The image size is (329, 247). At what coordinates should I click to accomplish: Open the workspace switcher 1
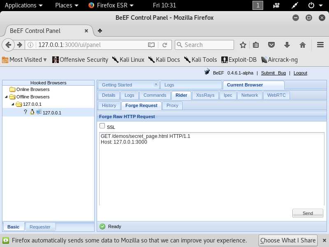(258, 5)
